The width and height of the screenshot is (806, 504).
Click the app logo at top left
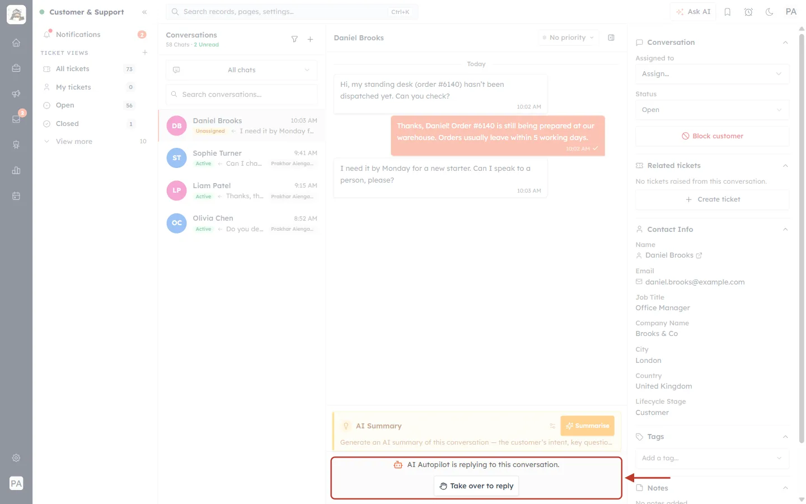click(x=16, y=15)
